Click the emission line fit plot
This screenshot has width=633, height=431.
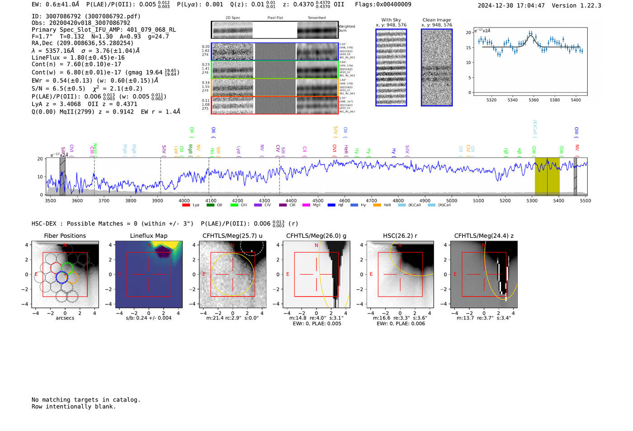[530, 62]
